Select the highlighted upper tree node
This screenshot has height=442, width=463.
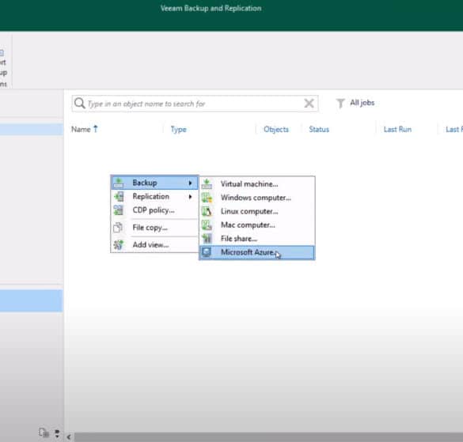[32, 130]
